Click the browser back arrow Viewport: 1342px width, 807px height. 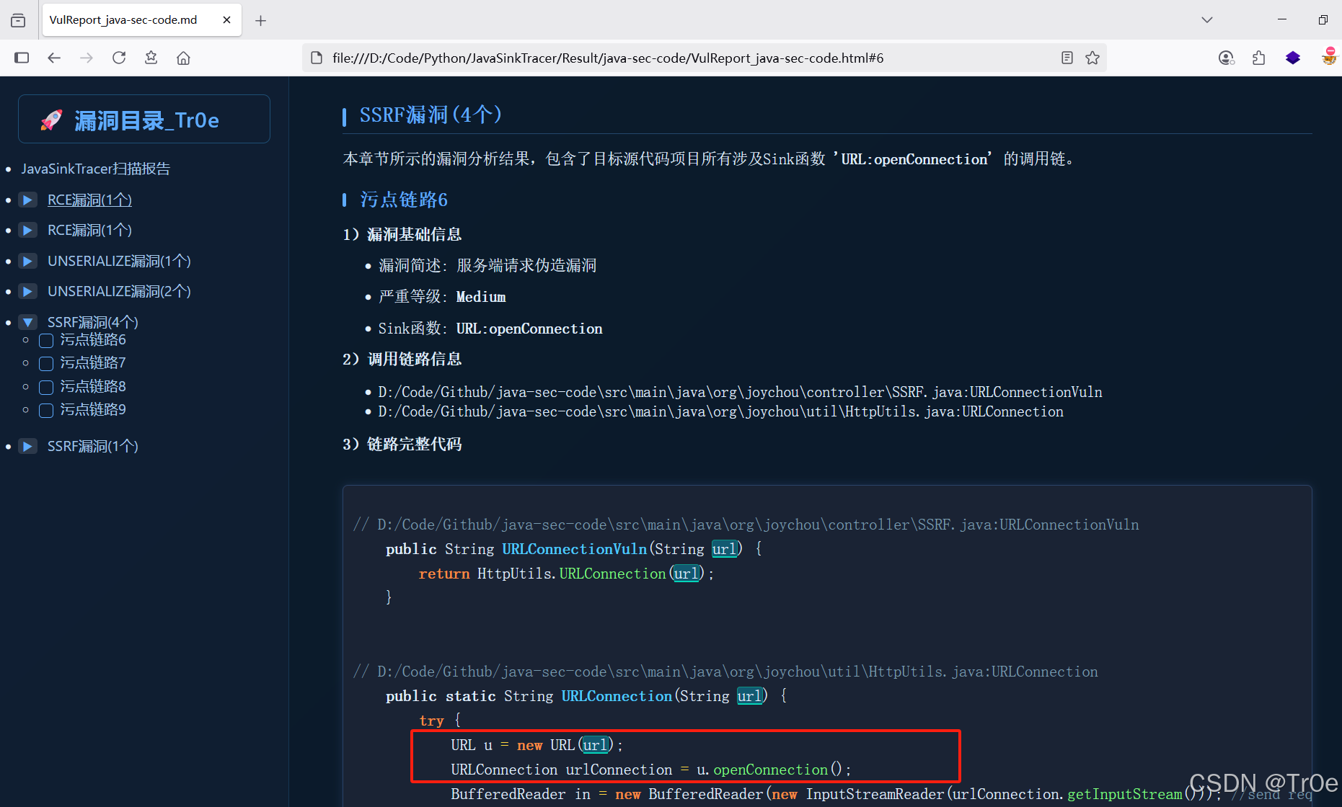[54, 58]
